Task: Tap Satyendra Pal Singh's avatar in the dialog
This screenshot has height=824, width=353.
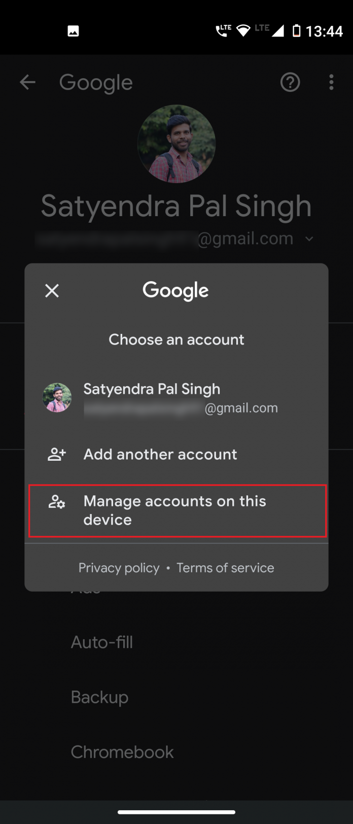Action: point(57,397)
